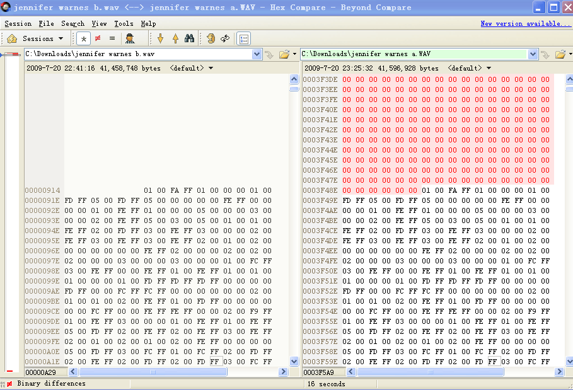Toggle Show Same filter (equals sign)
Screen dimensions: 573x390
112,38
